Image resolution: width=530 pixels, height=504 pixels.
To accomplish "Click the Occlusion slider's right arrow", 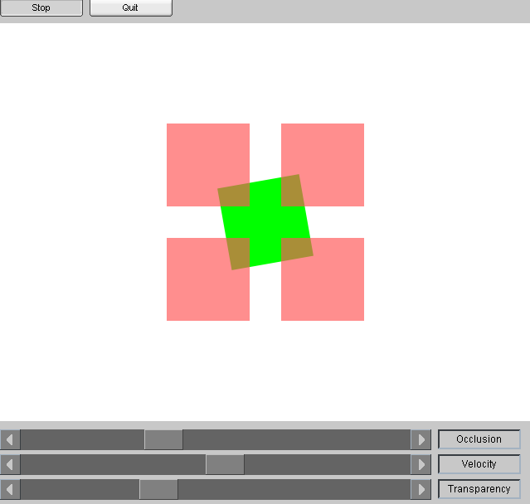I will [421, 439].
